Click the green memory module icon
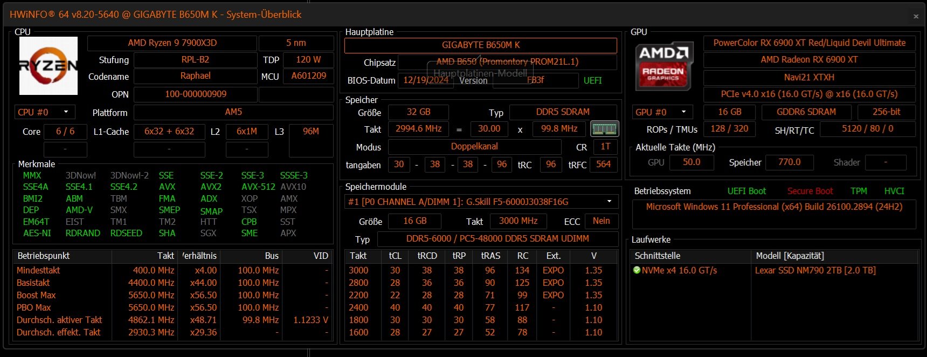Image resolution: width=927 pixels, height=357 pixels. click(604, 129)
